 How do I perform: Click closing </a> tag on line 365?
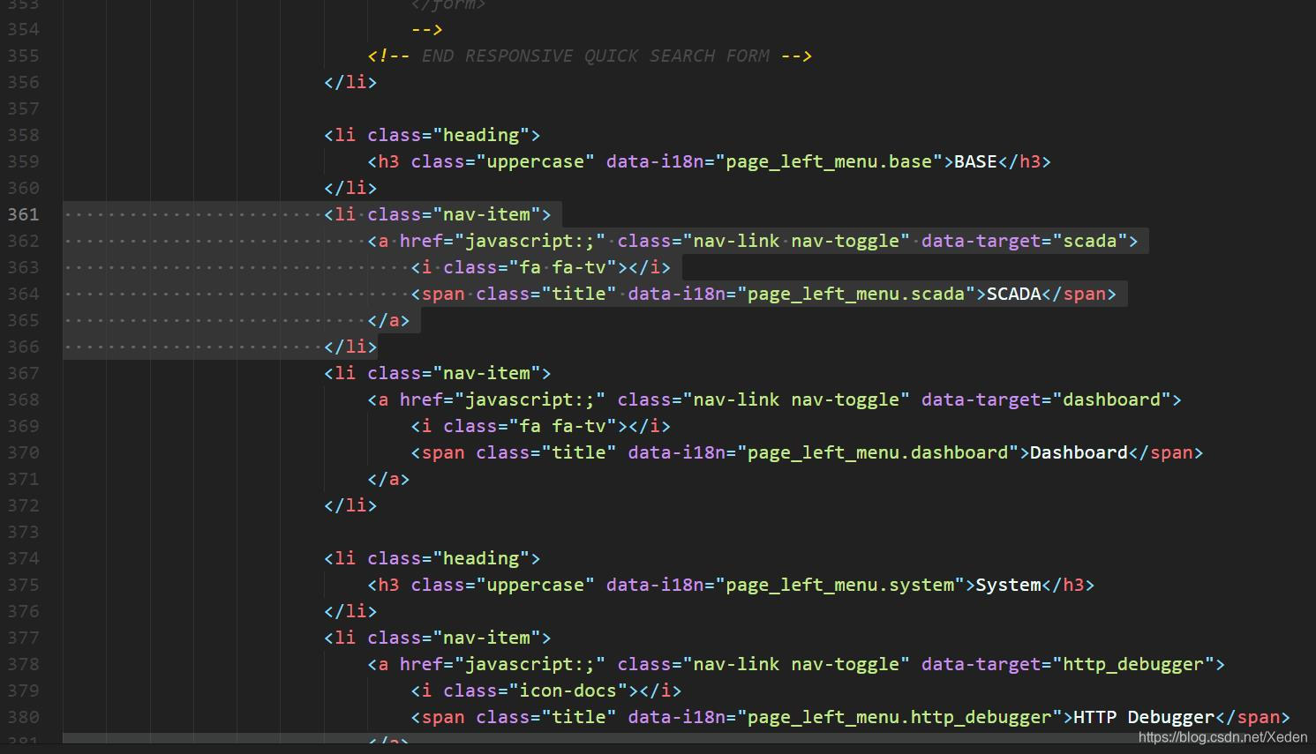[389, 320]
